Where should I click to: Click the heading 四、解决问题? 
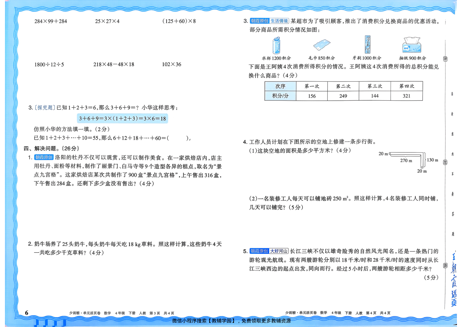[x=51, y=148]
